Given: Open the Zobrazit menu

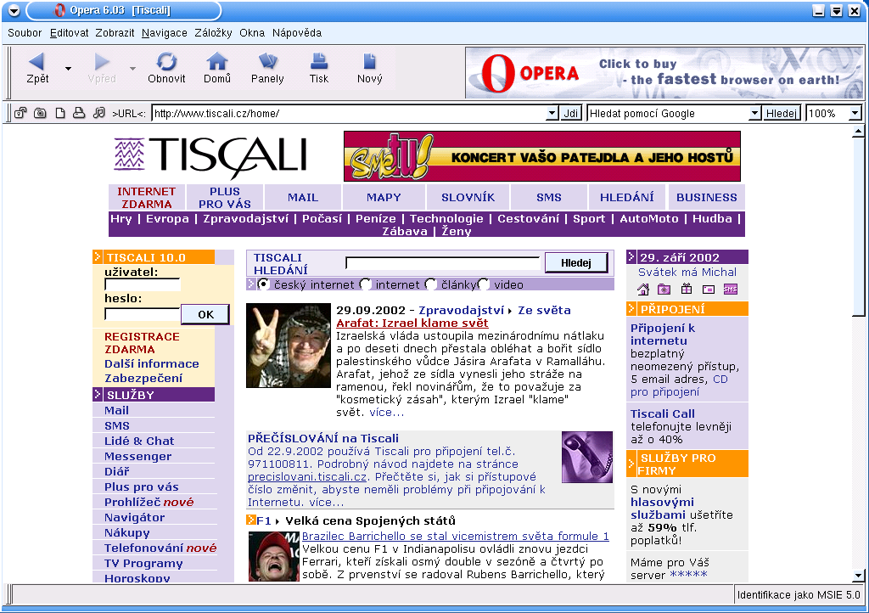Looking at the screenshot, I should tap(115, 33).
